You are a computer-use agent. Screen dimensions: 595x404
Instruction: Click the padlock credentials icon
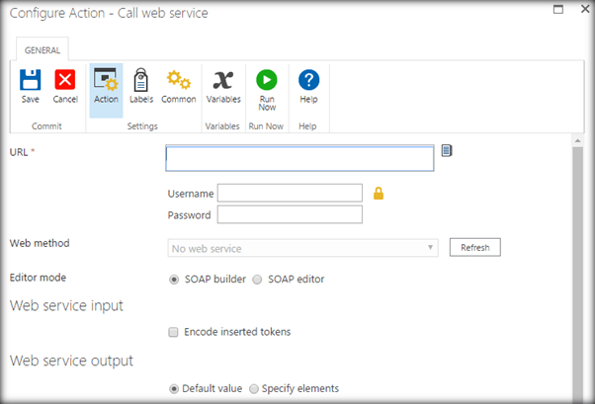pyautogui.click(x=379, y=193)
